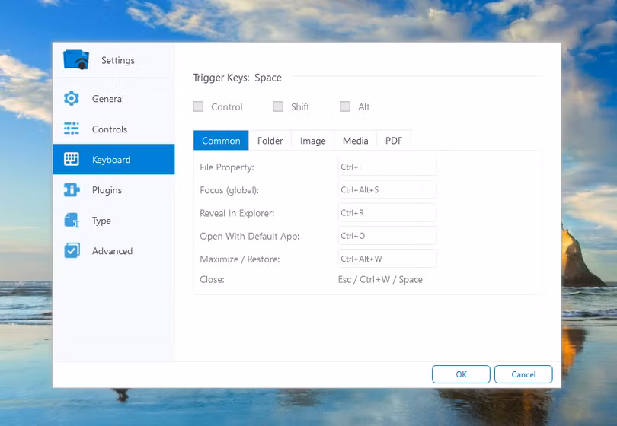Open the Media shortcuts tab
The width and height of the screenshot is (617, 426).
click(355, 141)
